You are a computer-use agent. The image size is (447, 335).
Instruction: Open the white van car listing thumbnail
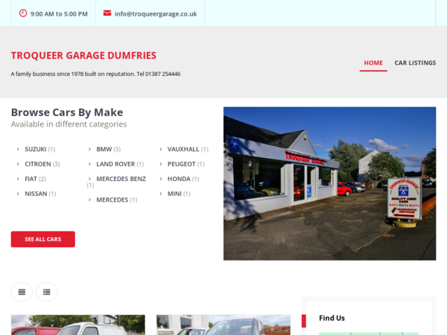[77, 325]
